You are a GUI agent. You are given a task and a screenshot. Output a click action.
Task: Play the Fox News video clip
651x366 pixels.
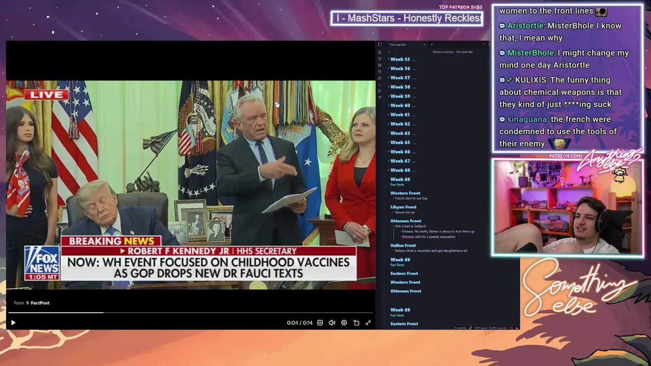(x=13, y=323)
